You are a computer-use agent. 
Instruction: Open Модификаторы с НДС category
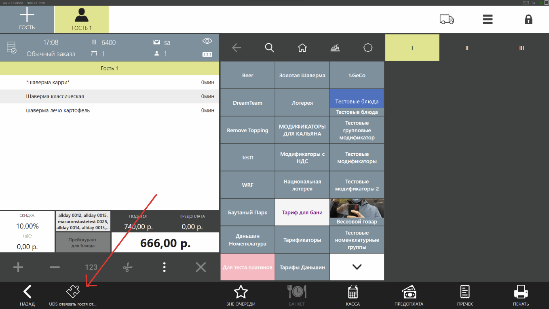click(x=302, y=157)
